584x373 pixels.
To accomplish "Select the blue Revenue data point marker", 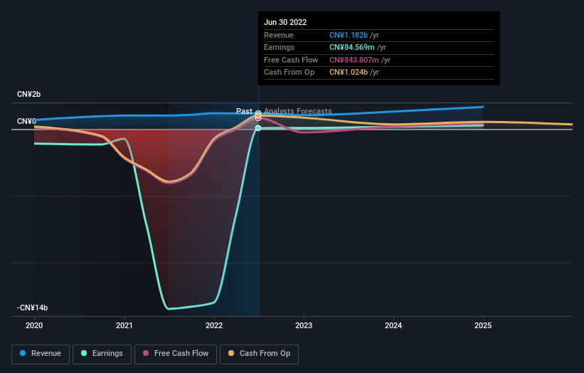I will (x=258, y=112).
